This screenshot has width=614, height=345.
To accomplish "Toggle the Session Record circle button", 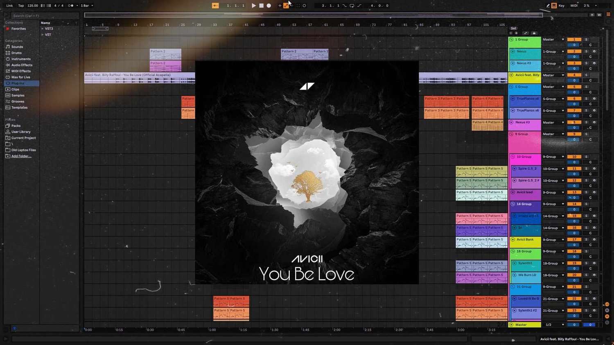I will [x=304, y=6].
